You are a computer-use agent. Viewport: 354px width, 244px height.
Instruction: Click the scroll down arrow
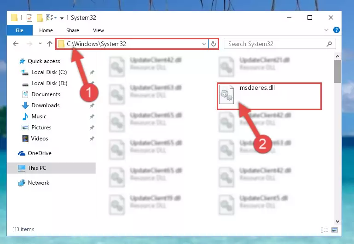click(337, 221)
